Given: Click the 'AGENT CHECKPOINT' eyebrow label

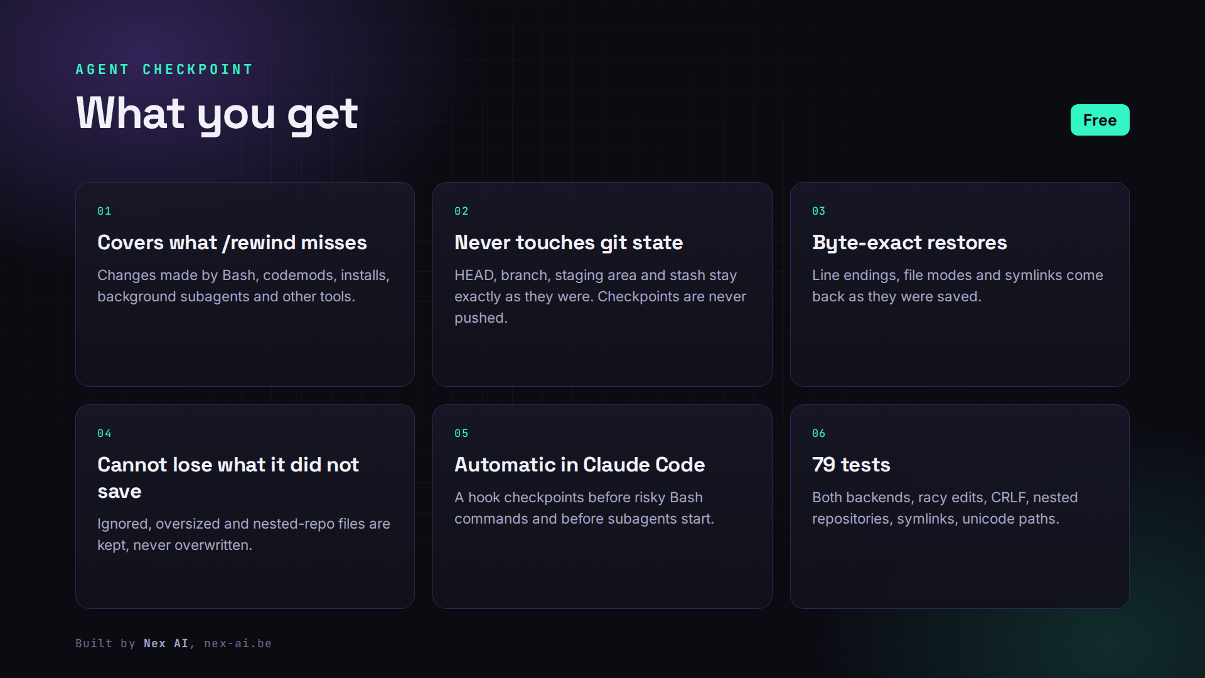Looking at the screenshot, I should 164,69.
